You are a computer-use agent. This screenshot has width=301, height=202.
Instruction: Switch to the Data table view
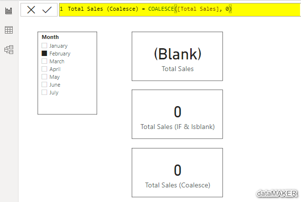point(9,30)
